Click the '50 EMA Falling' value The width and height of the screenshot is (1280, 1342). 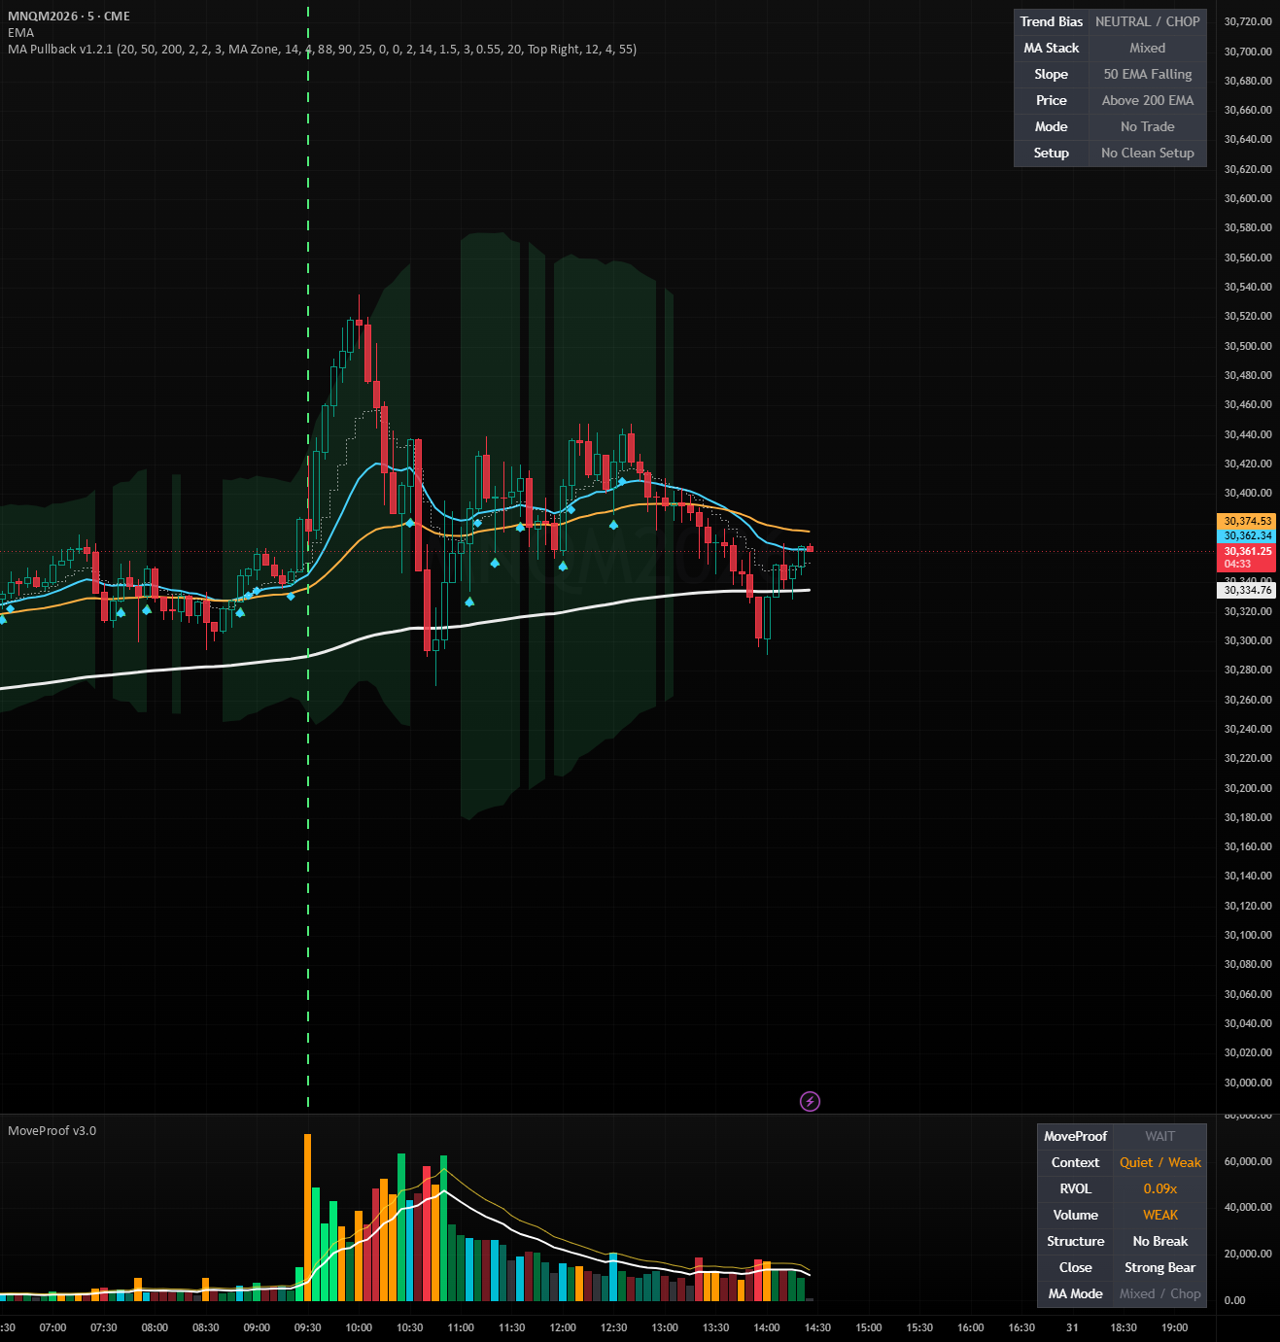[1148, 74]
